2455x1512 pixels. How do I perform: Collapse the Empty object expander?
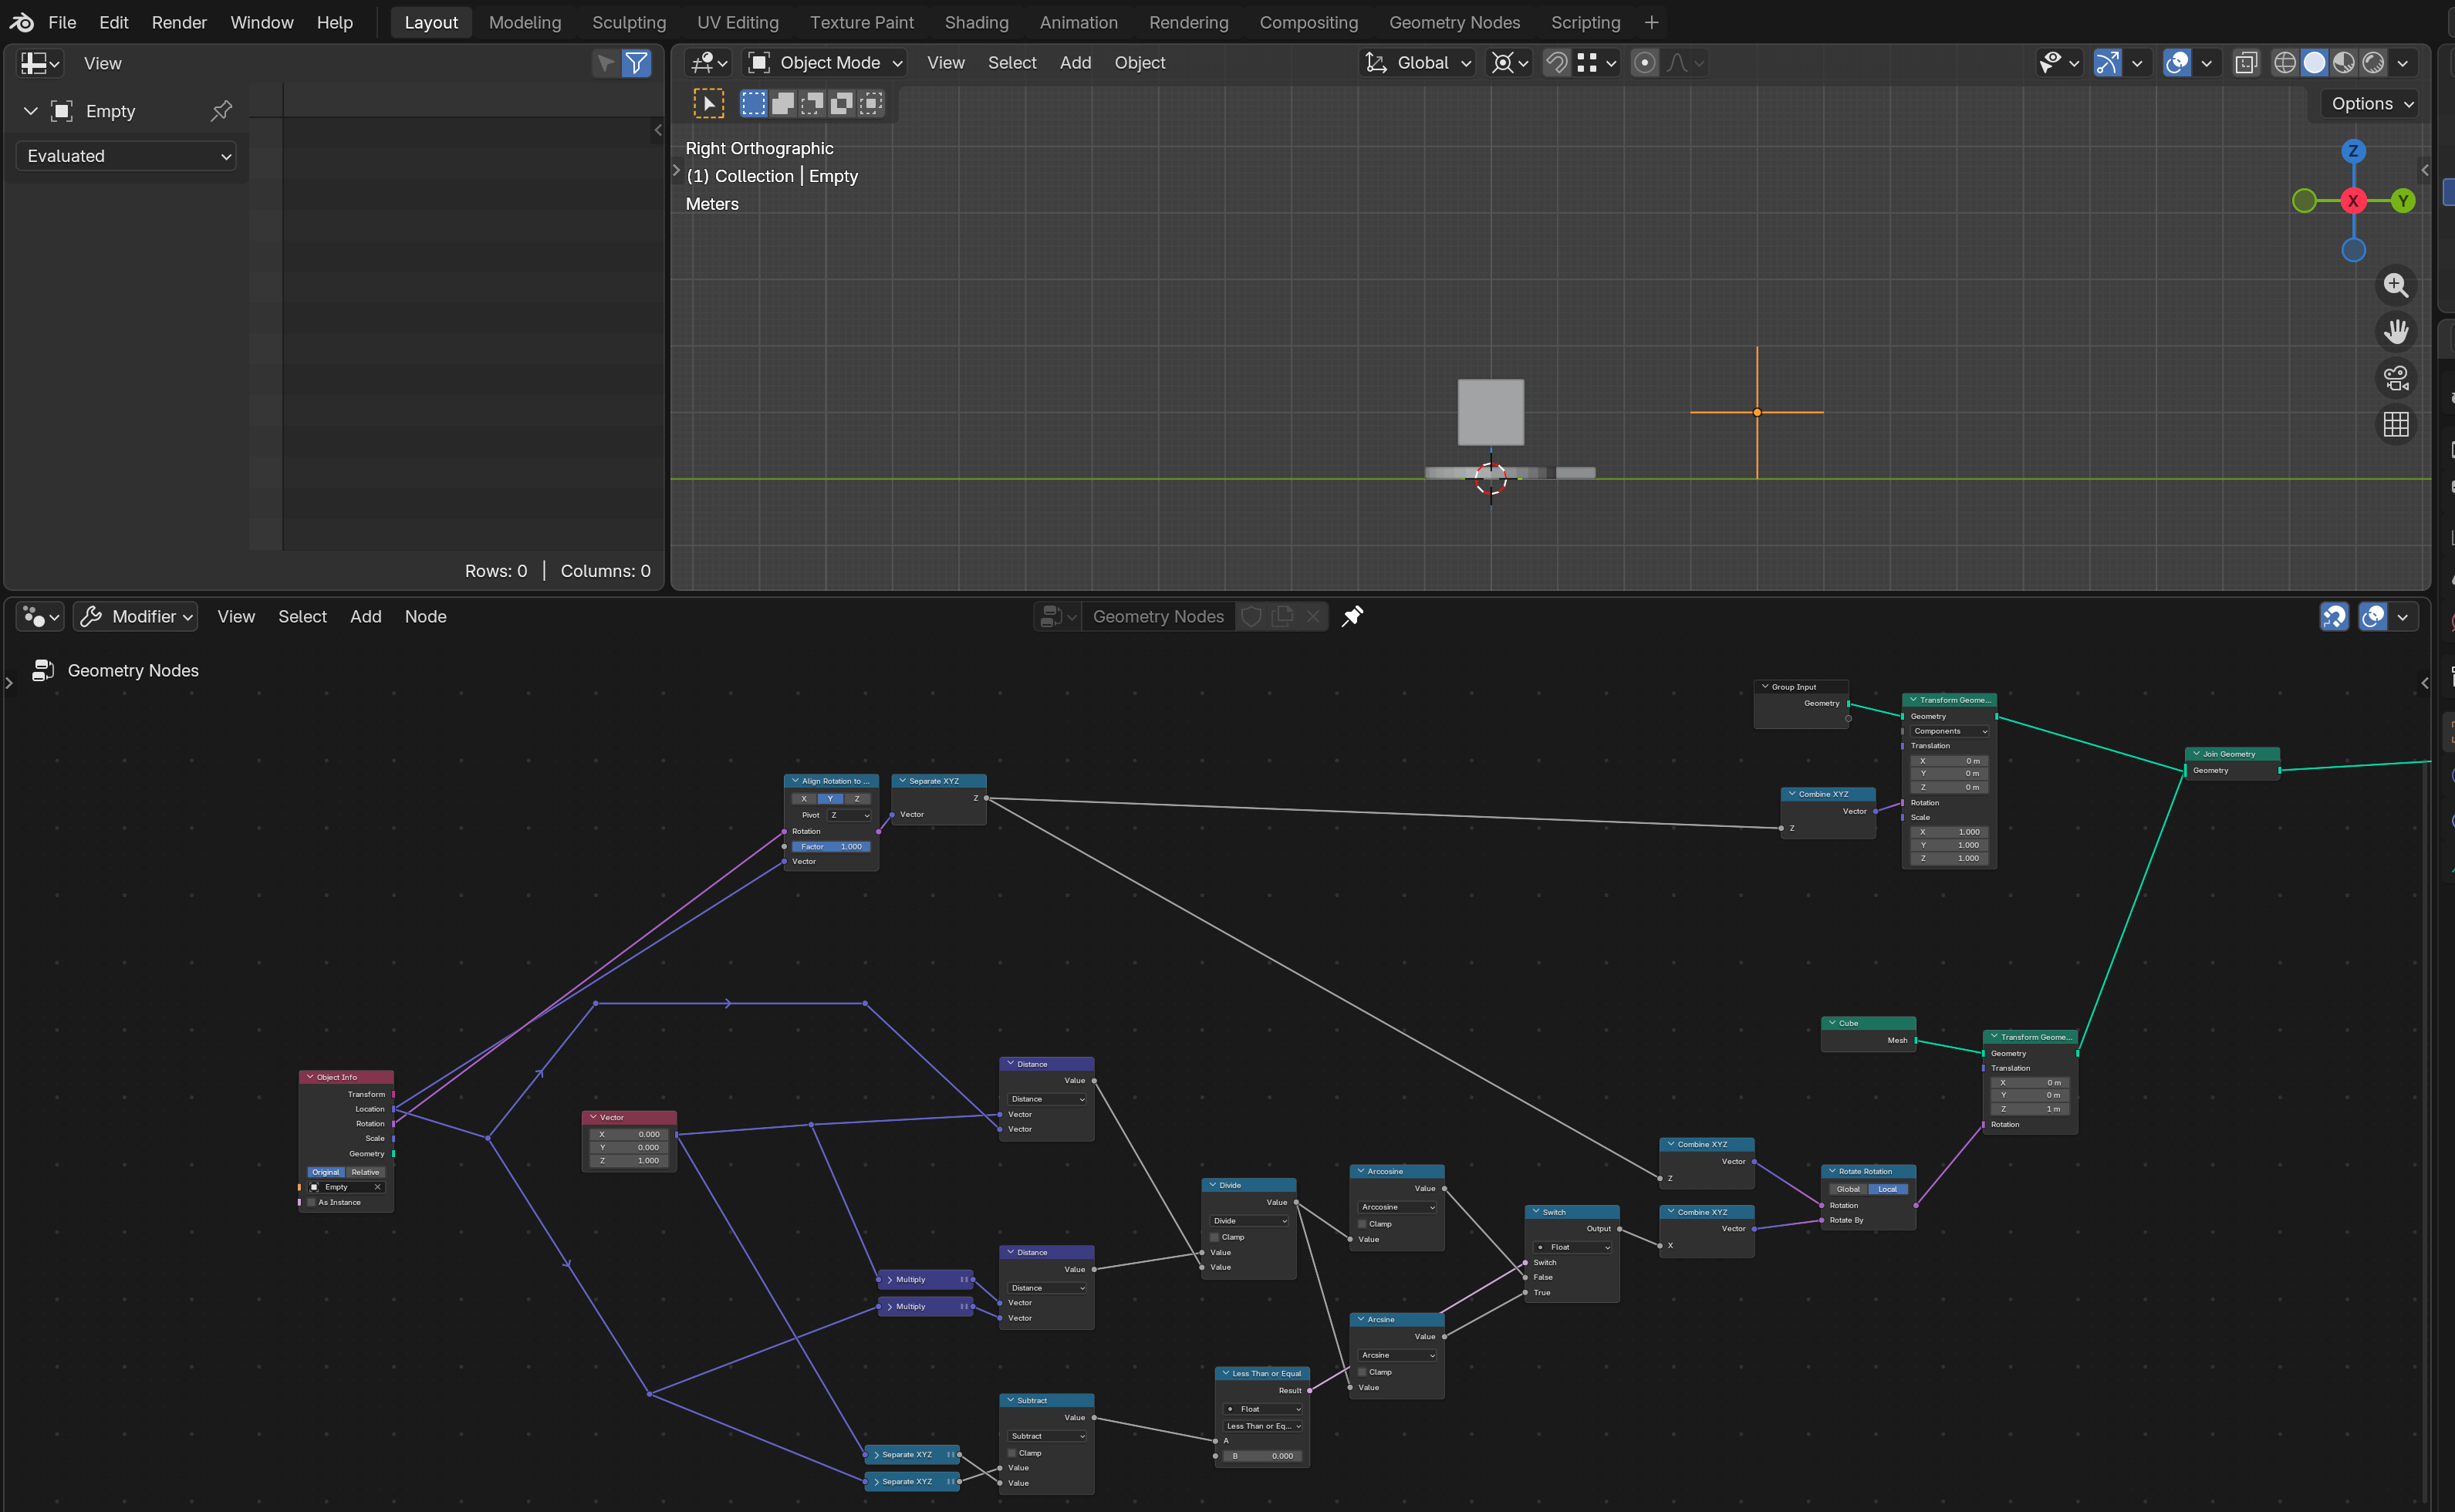tap(30, 111)
